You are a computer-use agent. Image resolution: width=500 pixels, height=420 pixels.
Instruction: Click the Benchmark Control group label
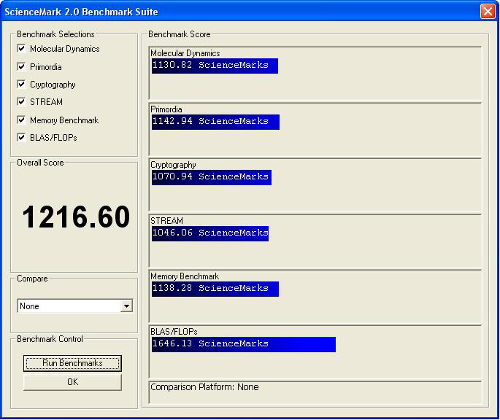(x=50, y=339)
